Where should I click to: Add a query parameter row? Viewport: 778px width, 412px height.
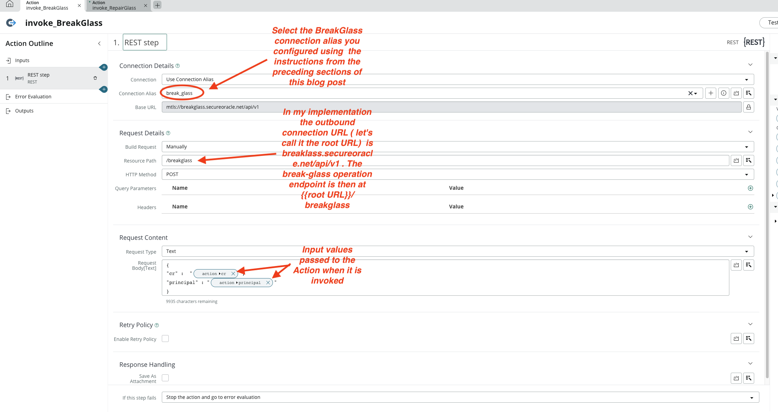[750, 188]
